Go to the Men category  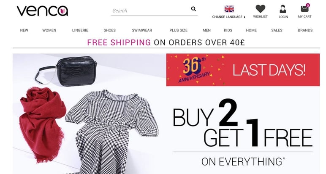[x=206, y=30]
